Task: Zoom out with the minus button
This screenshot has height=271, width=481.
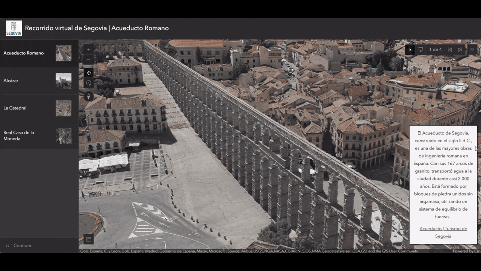Action: click(89, 60)
